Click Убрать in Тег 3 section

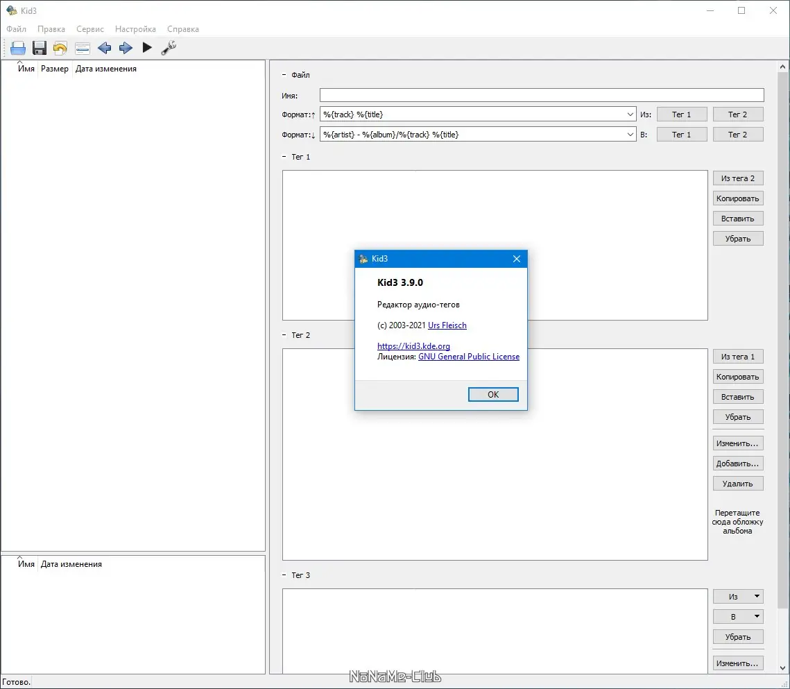(738, 637)
